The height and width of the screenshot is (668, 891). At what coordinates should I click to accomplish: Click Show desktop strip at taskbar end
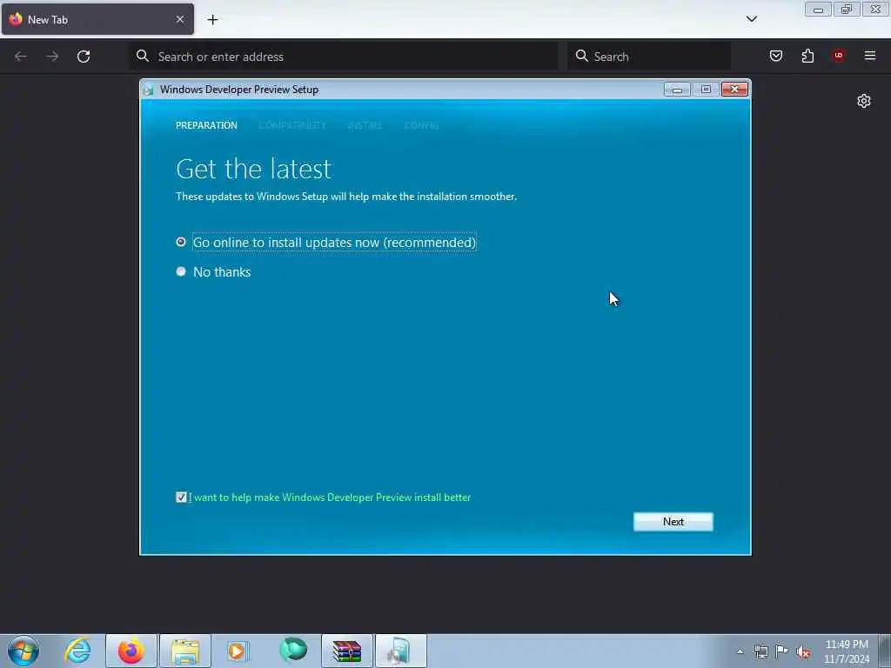885,651
